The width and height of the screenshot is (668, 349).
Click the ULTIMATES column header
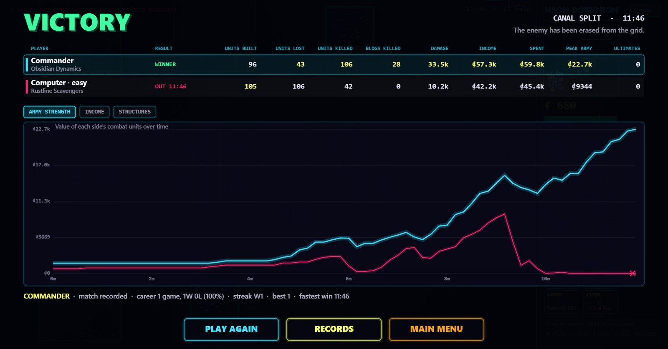[x=627, y=48]
